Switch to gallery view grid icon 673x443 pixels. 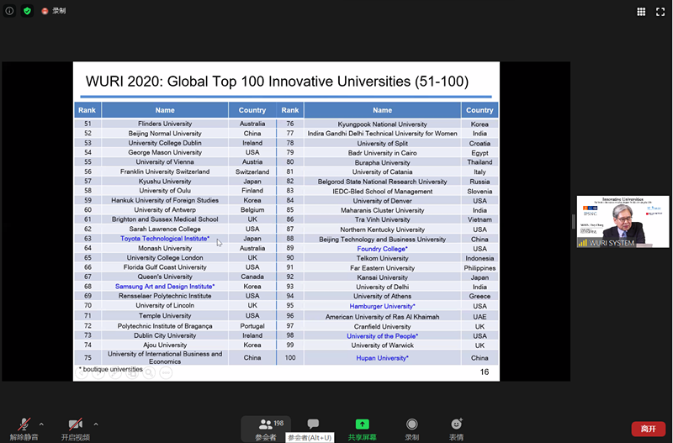(x=641, y=12)
